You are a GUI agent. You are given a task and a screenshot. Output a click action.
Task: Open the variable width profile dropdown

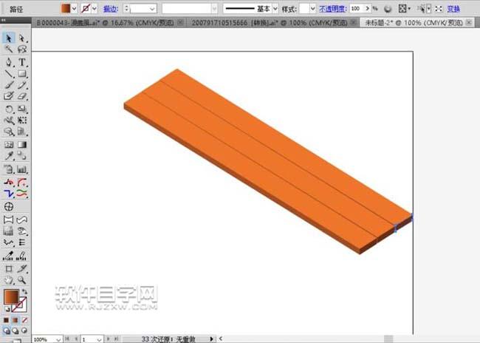[214, 9]
